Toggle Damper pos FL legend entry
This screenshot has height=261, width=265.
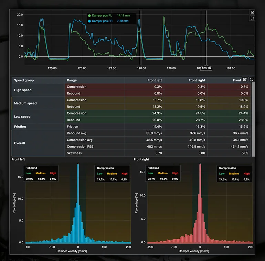coord(100,16)
